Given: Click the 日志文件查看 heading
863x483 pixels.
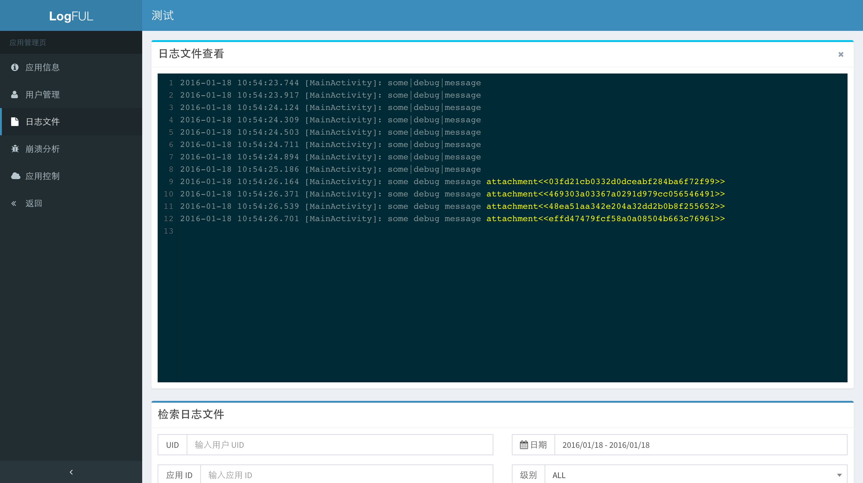Looking at the screenshot, I should tap(191, 53).
